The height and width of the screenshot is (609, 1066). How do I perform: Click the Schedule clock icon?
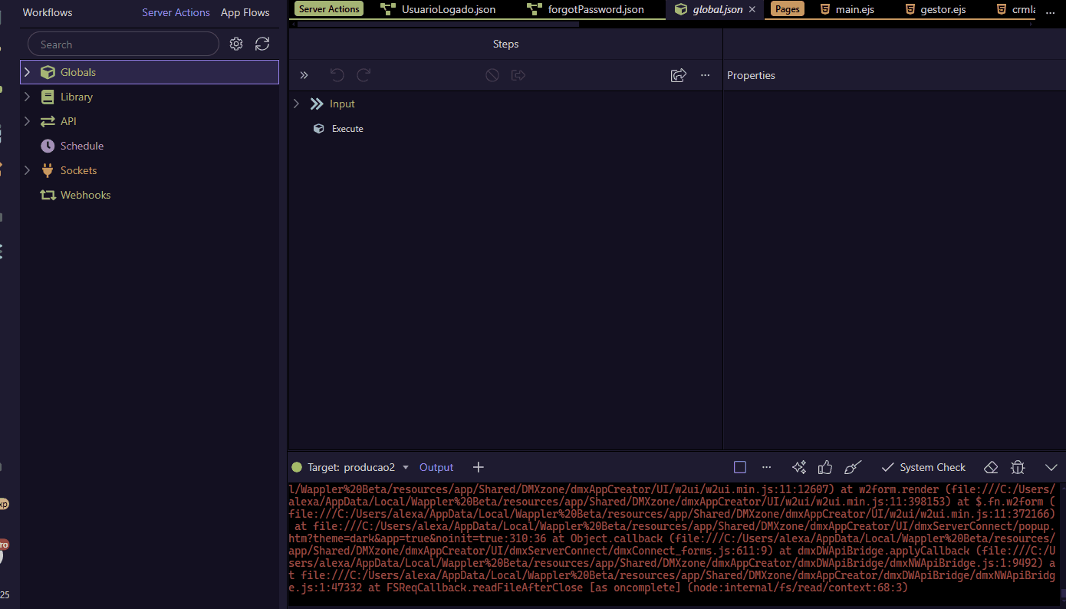pos(48,146)
